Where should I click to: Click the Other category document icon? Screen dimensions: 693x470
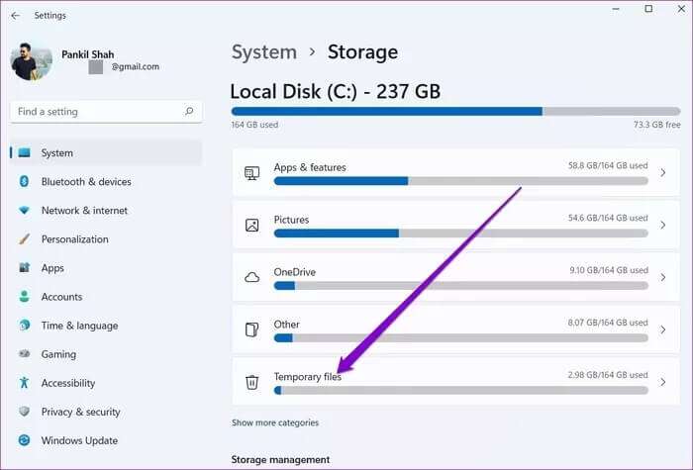251,329
